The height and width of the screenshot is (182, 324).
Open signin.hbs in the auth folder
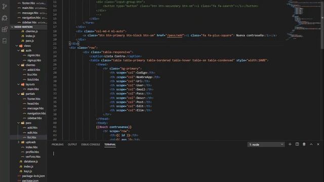click(34, 55)
